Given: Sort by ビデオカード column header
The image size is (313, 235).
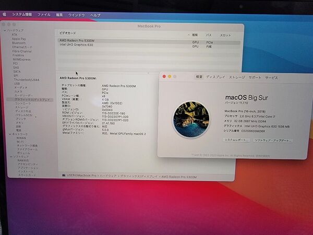Looking at the screenshot, I should click(x=68, y=33).
